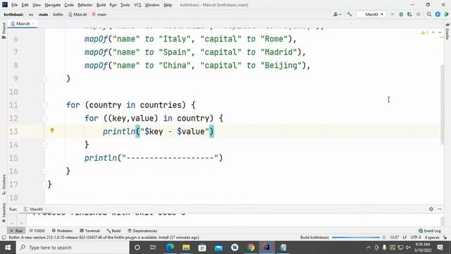Click kotlinbasic in the breadcrumb bar

click(x=13, y=14)
